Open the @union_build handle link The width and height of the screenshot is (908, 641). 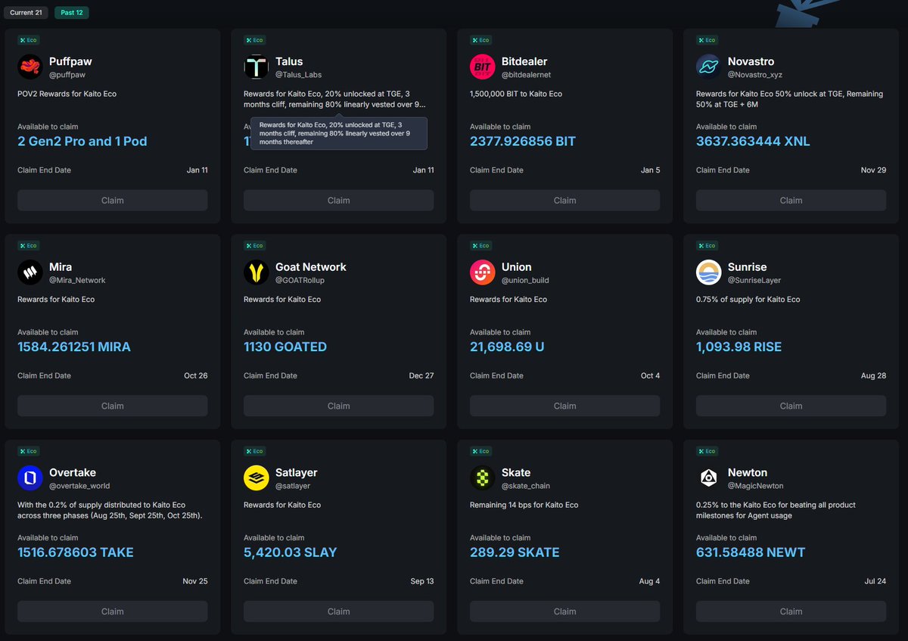tap(525, 280)
